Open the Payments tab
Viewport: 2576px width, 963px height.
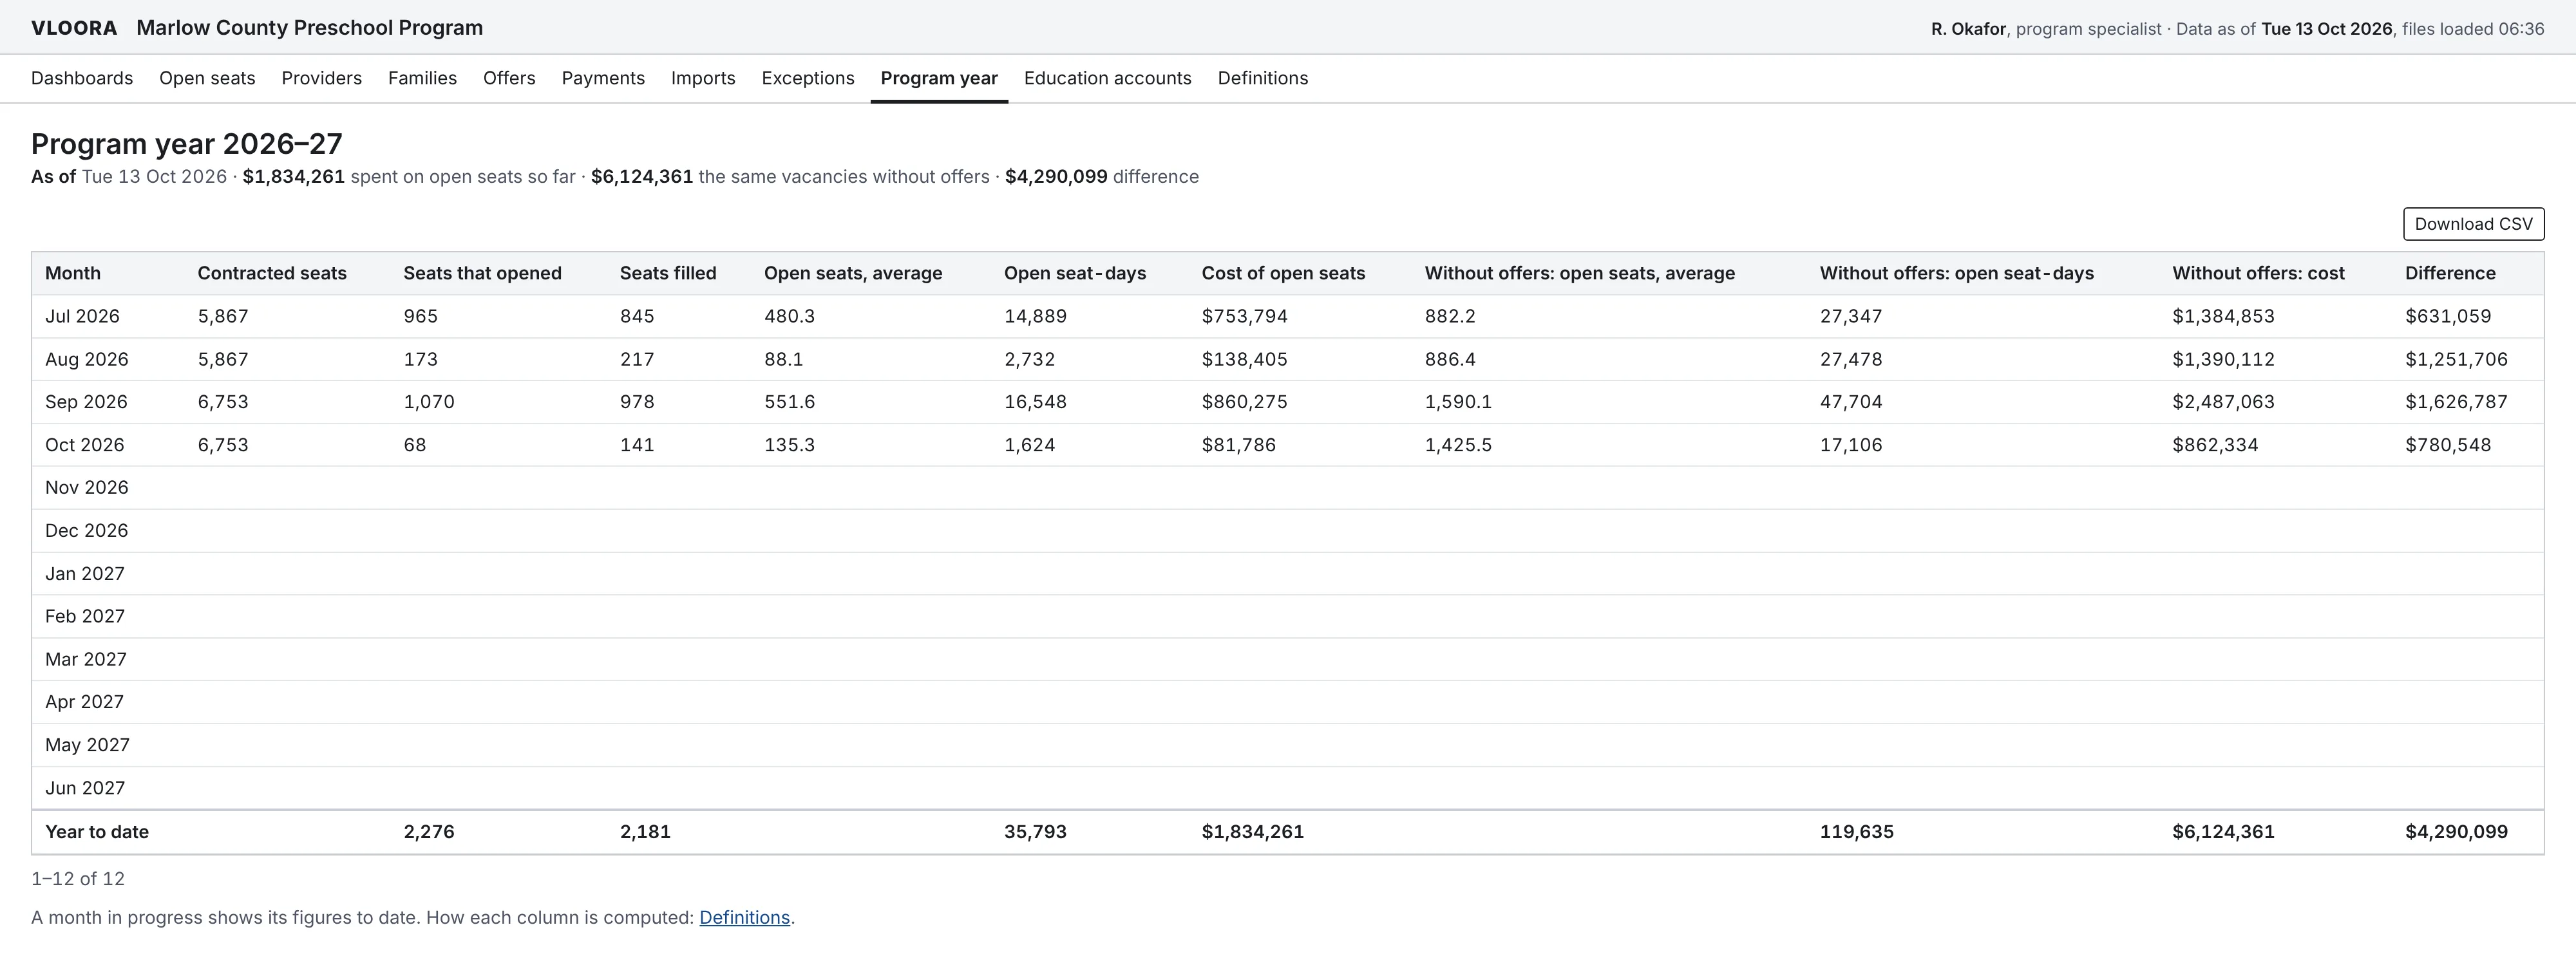pos(603,78)
